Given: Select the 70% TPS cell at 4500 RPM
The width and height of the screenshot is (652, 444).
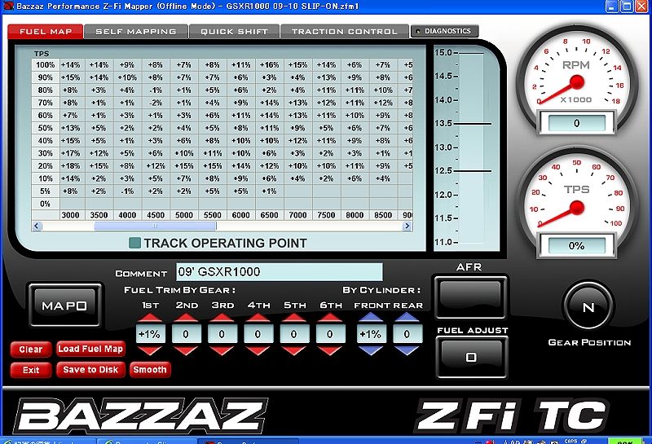Looking at the screenshot, I should [156, 103].
